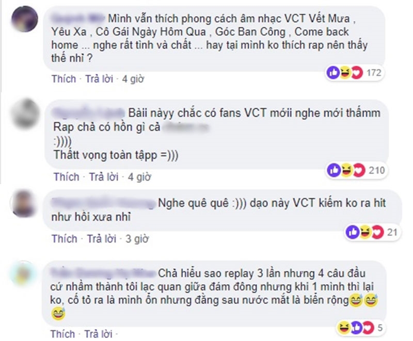Image resolution: width=413 pixels, height=341 pixels.
Task: Click like reaction icon on 210-reaction comment
Action: (x=333, y=170)
